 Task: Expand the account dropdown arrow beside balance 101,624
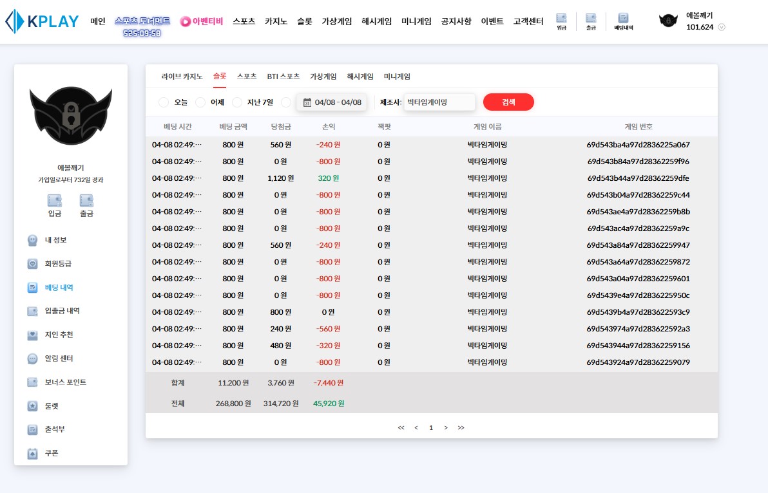(722, 27)
